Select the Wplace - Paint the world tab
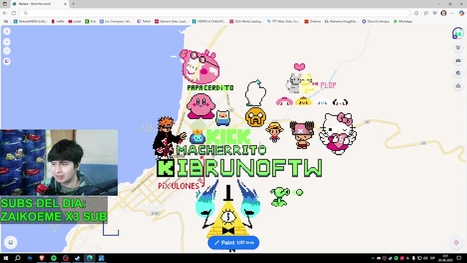The image size is (467, 263). tap(39, 4)
